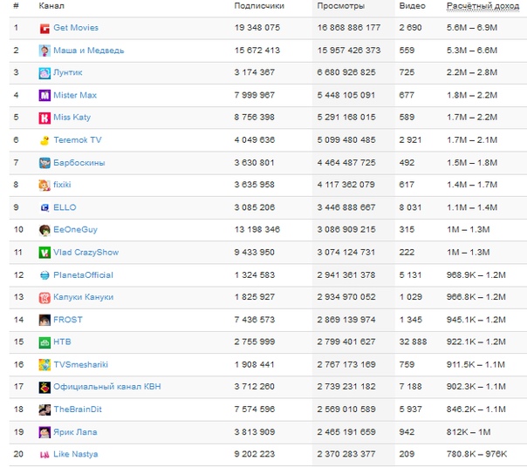This screenshot has height=467, width=527.
Task: Open the Капуки Кануки channel link
Action: (x=84, y=297)
